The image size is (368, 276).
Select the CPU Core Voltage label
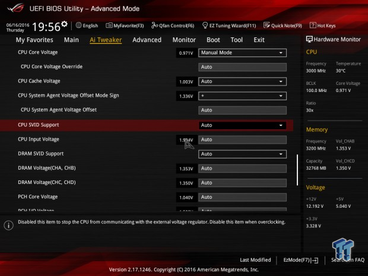pos(38,52)
